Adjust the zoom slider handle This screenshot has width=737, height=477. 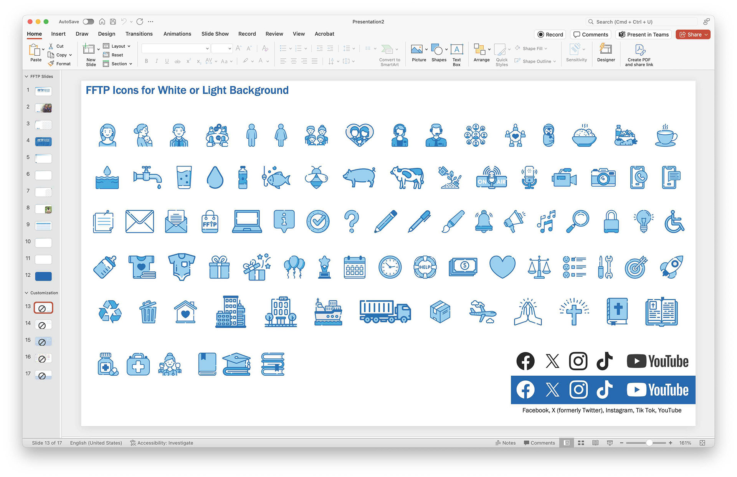click(x=649, y=443)
